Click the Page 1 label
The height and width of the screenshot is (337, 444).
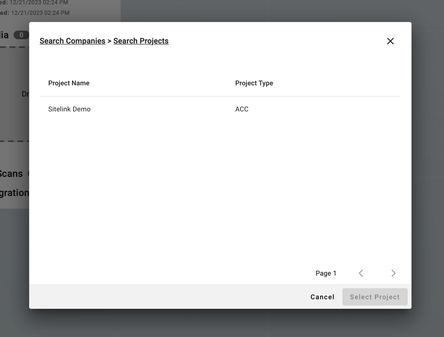326,273
